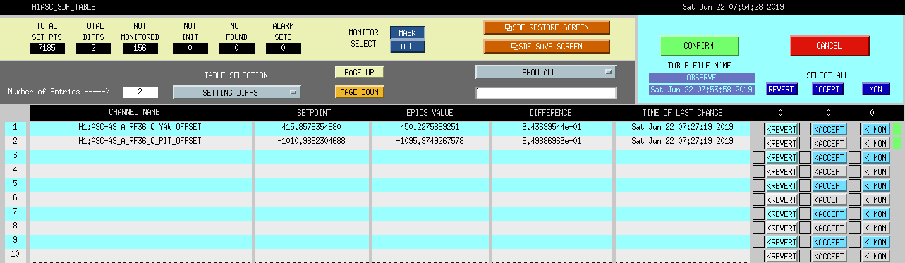The width and height of the screenshot is (905, 263).
Task: Open the SHOW ALL filter dropdown
Action: (x=545, y=72)
